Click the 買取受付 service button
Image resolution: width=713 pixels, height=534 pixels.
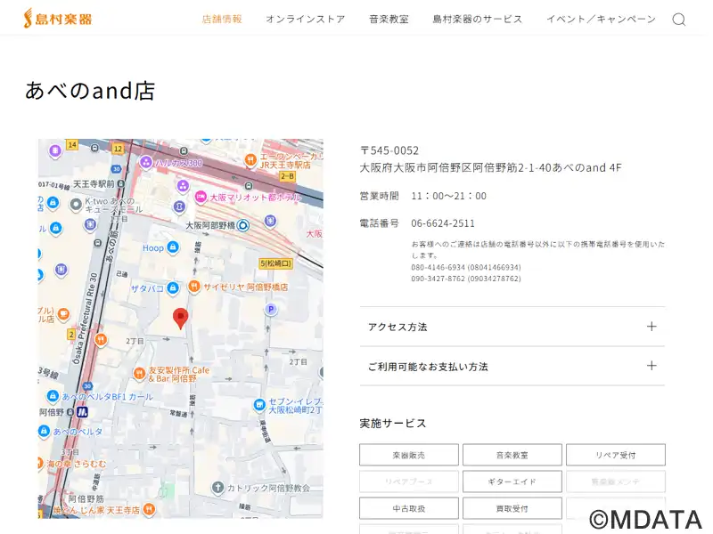(512, 508)
